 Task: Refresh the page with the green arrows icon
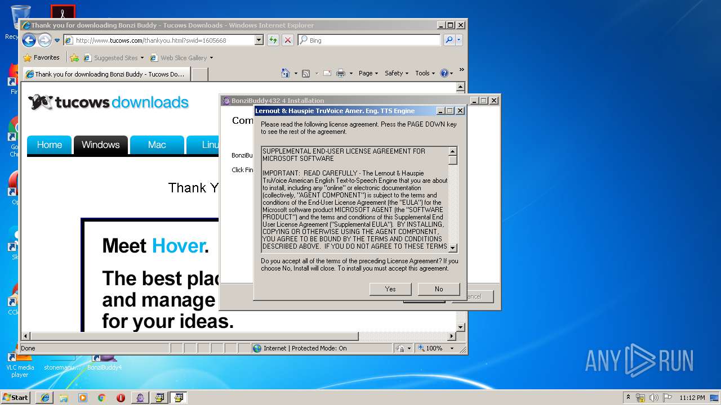(273, 40)
